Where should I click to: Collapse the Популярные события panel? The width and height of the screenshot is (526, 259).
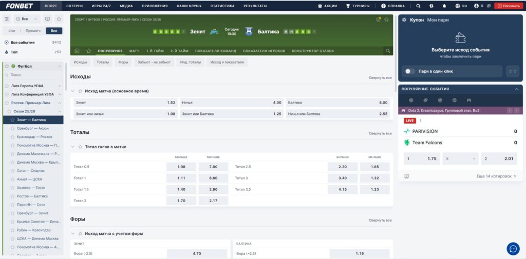pos(516,89)
